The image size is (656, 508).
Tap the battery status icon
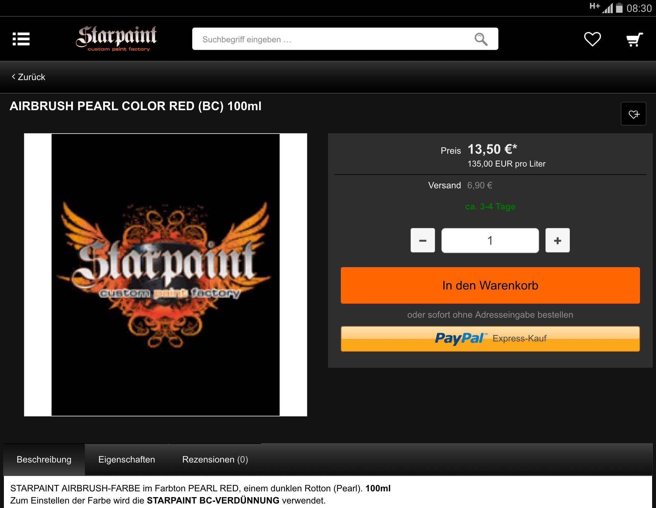pyautogui.click(x=619, y=8)
